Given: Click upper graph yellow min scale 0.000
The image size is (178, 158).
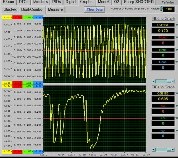Looking at the screenshot, I should [x=7, y=83].
